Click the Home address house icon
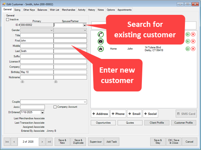 (100, 49)
